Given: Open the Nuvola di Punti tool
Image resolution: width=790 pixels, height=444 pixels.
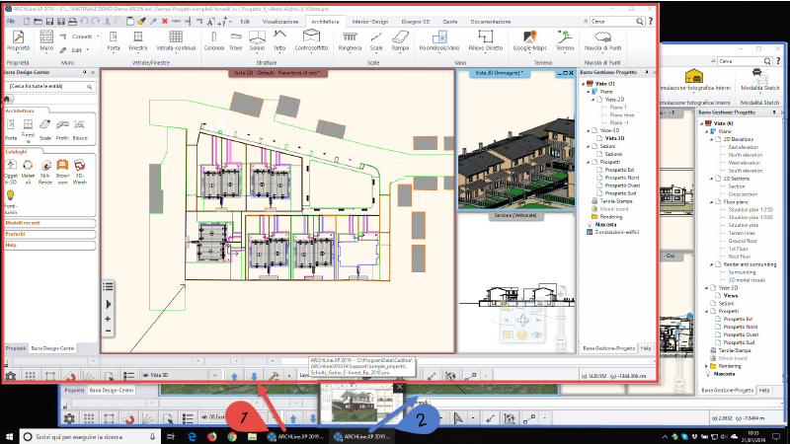Looking at the screenshot, I should [x=602, y=40].
